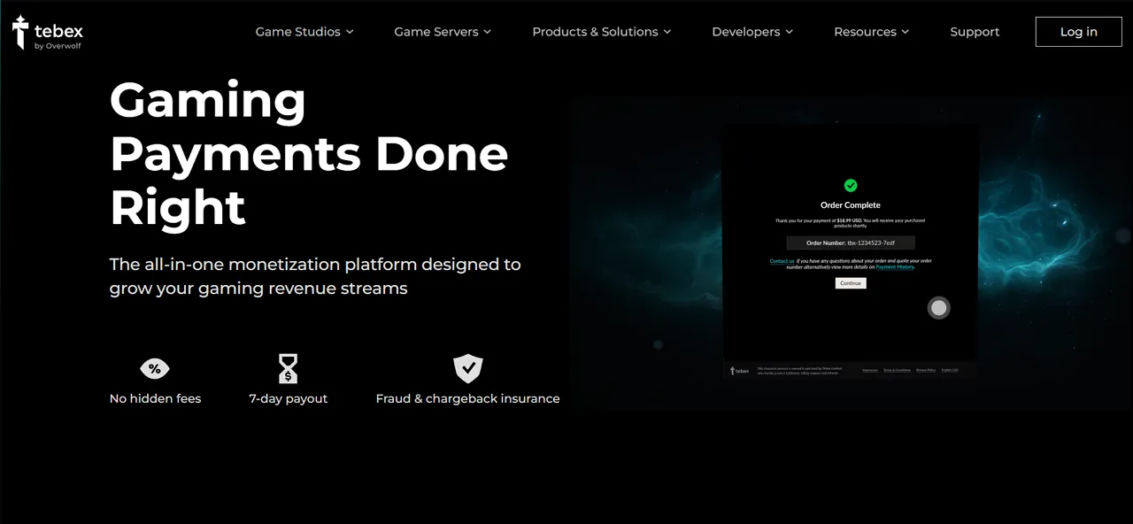Open the Support page from the navigation
1133x524 pixels.
(x=975, y=32)
